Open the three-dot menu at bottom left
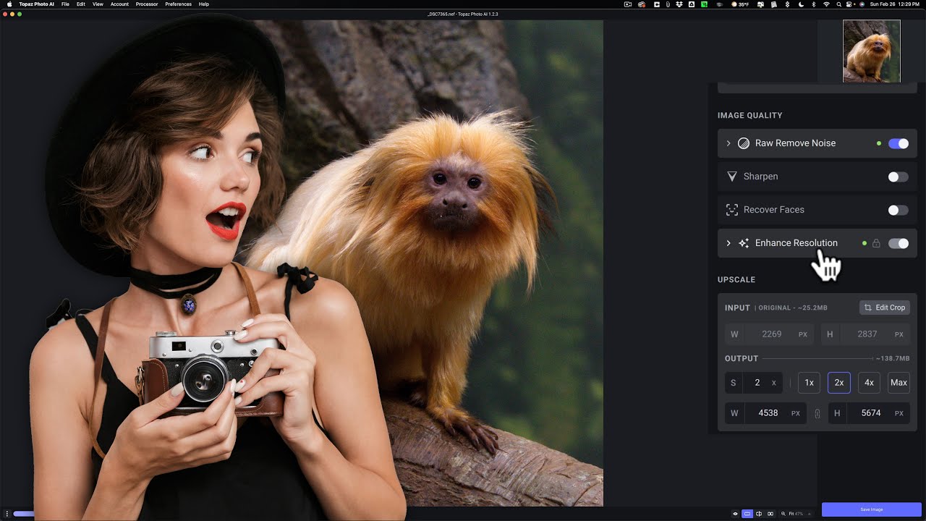926x521 pixels. pyautogui.click(x=7, y=514)
